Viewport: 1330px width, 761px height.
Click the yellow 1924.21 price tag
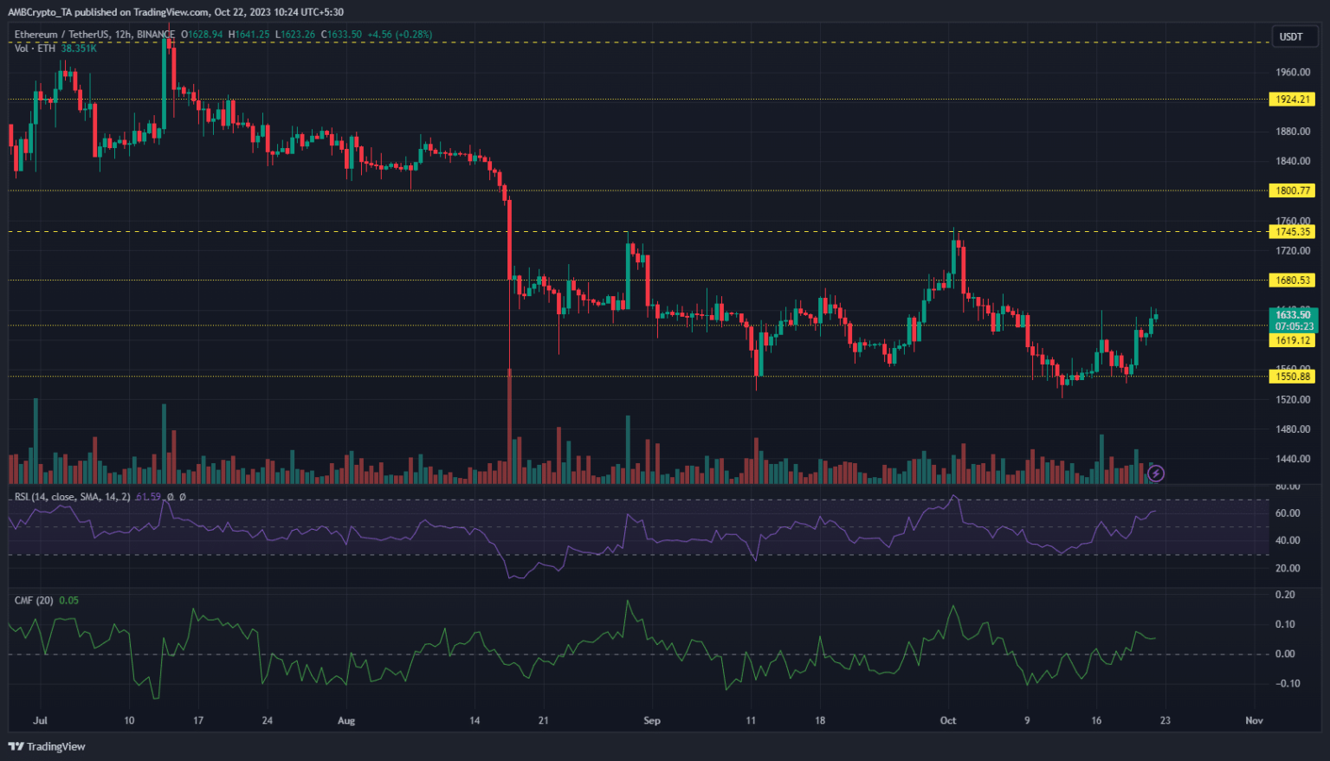[x=1293, y=100]
